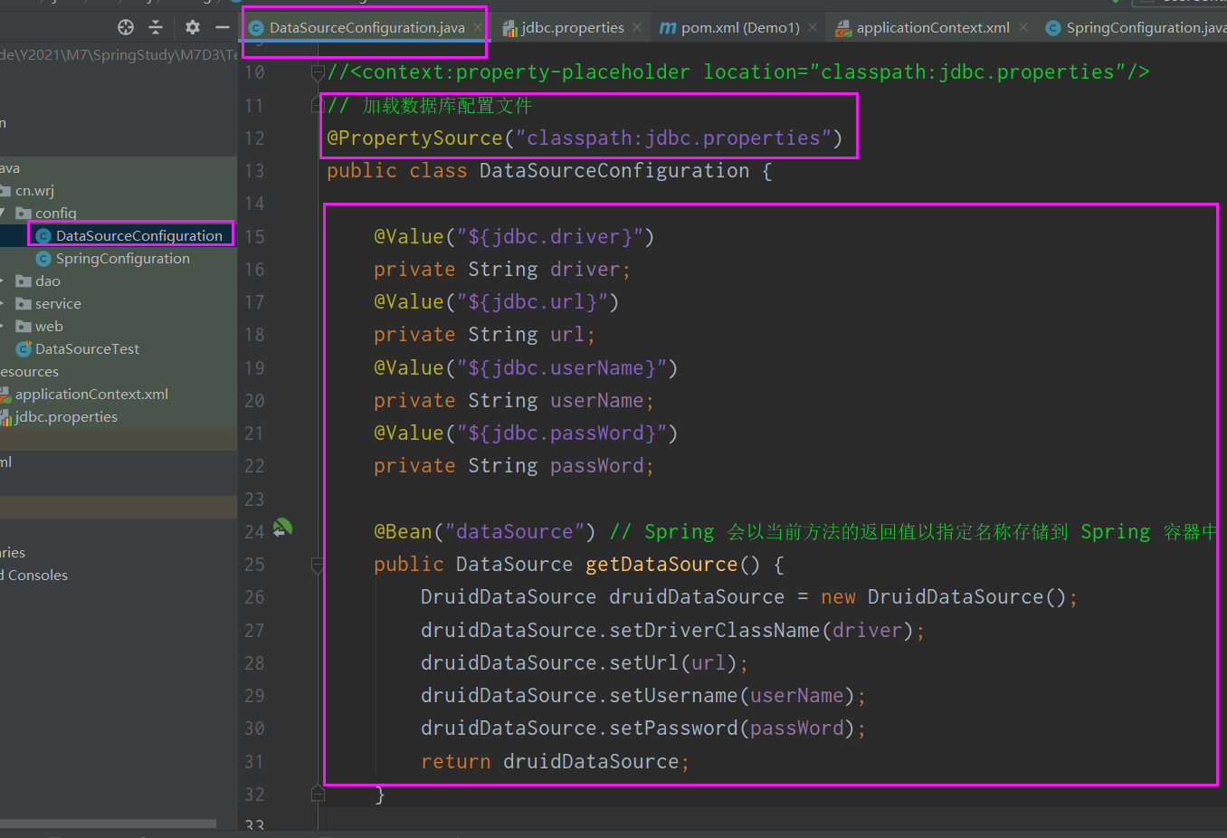This screenshot has width=1227, height=838.
Task: Click the config folder icon
Action: [24, 214]
